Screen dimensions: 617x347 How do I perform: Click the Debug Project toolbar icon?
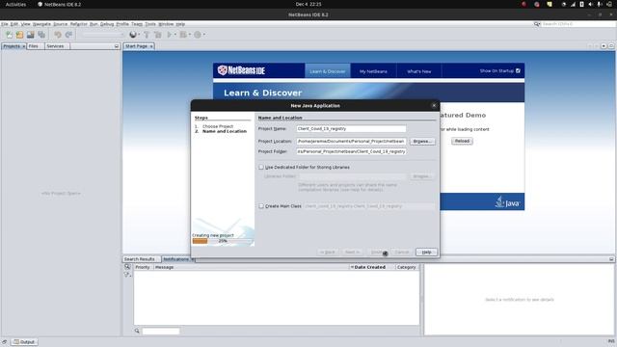[x=183, y=35]
